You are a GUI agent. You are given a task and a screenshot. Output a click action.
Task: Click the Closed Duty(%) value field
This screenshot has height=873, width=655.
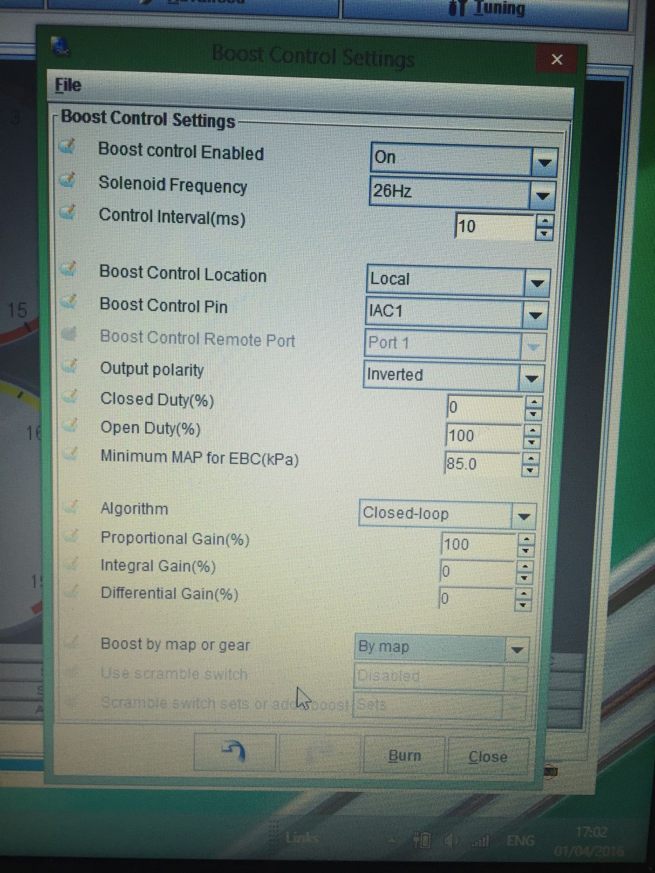[x=485, y=407]
